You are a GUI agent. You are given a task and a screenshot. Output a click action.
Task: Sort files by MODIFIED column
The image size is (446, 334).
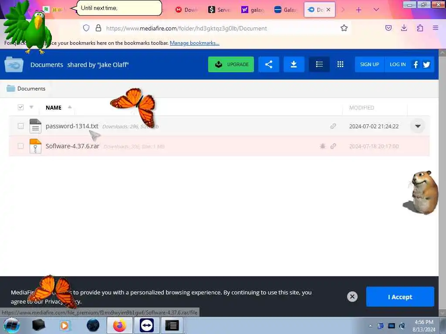click(362, 108)
